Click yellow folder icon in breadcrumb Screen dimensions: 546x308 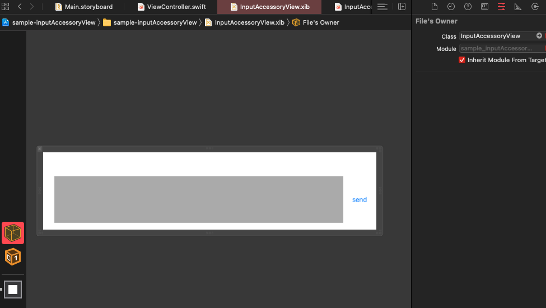(107, 22)
